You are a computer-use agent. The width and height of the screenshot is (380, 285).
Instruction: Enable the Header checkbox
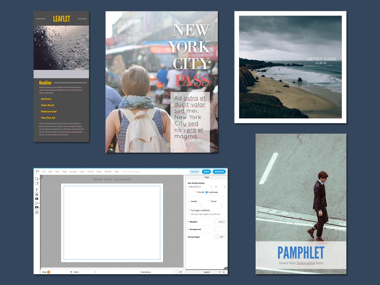[x=189, y=201]
